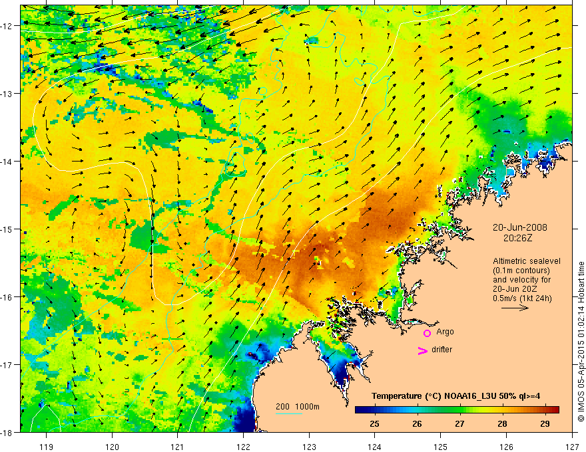This screenshot has width=586, height=452.
Task: Click the '28' color bar tick label
Action: (502, 423)
